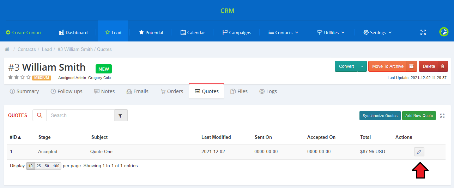454x188 pixels.
Task: Display 50 entries per page
Action: pyautogui.click(x=47, y=166)
